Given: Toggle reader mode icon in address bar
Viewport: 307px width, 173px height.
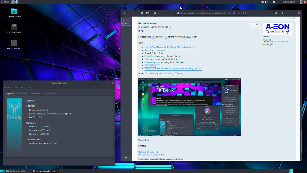Looking at the screenshot, I should tap(234, 13).
